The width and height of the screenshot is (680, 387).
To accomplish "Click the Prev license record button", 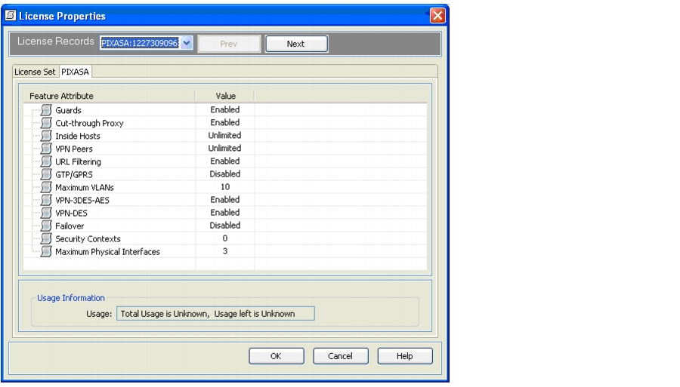I will pyautogui.click(x=229, y=44).
